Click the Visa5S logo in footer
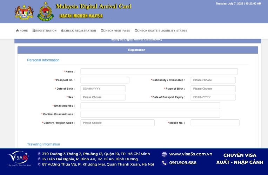The image size is (268, 175). click(19, 159)
